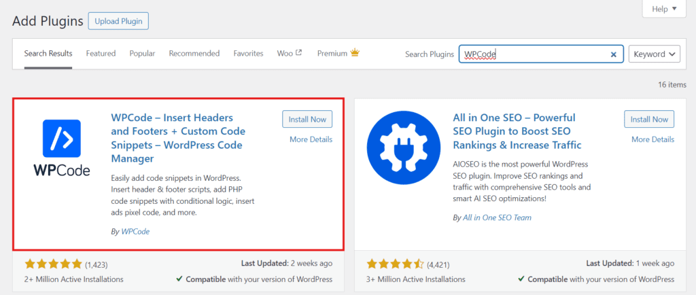
Task: Install the WPCode plugin now
Action: coord(307,119)
